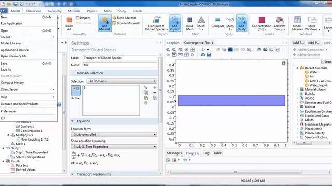332x186 pixels.
Task: Click Add to Selection button
Action: click(306, 55)
